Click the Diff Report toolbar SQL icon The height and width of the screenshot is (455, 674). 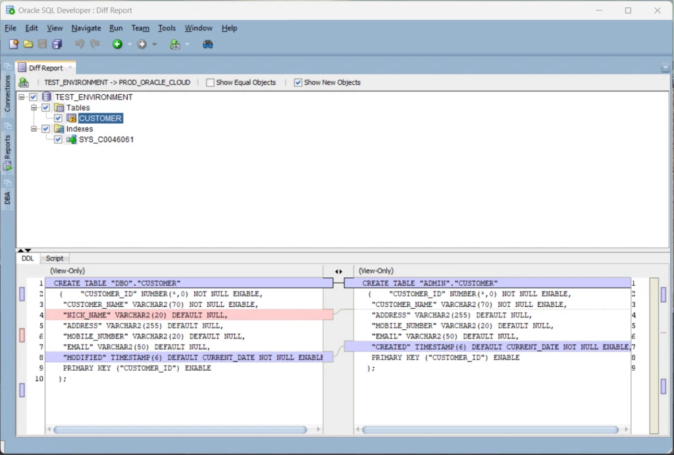(24, 82)
